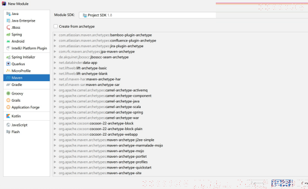
Task: Choose the Android robot icon
Action: [x=8, y=41]
